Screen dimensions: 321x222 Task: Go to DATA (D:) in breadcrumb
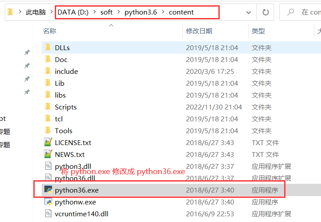(73, 12)
